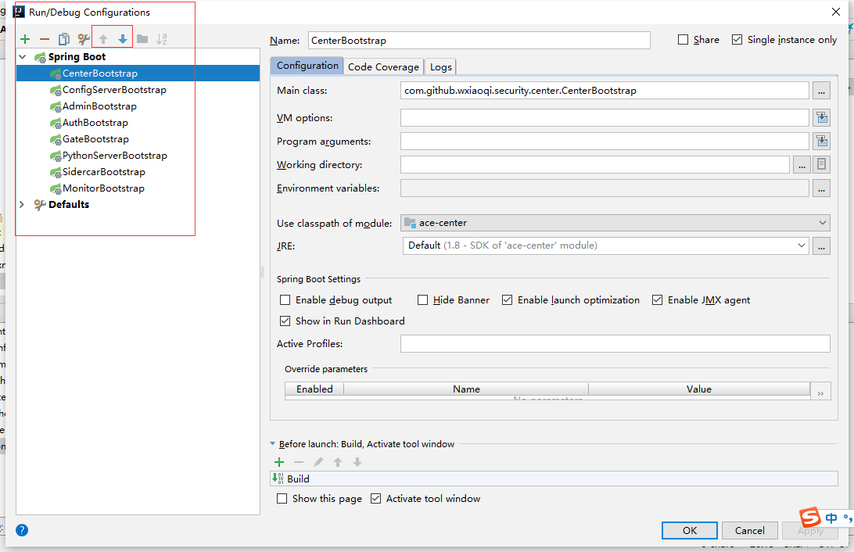Edit Environment variables via the ellipsis button
The height and width of the screenshot is (552, 854).
(x=821, y=188)
